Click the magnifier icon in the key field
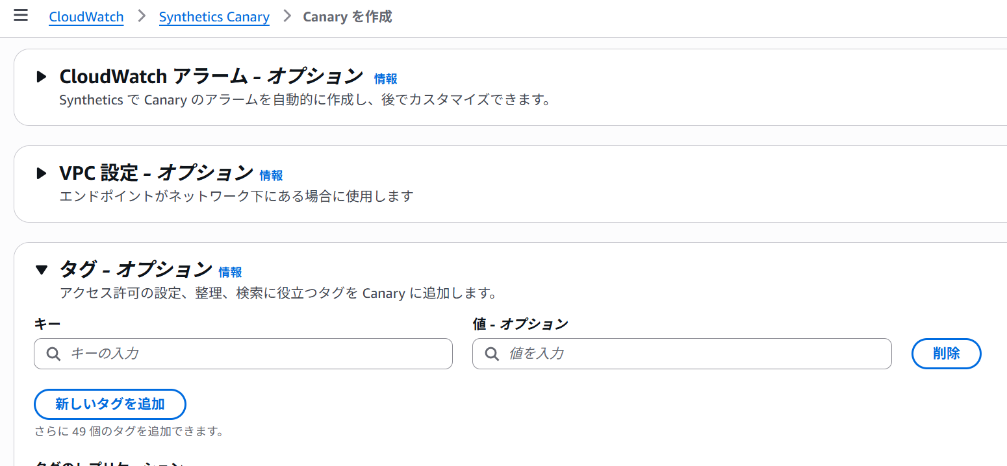This screenshot has width=1007, height=466. pos(54,354)
